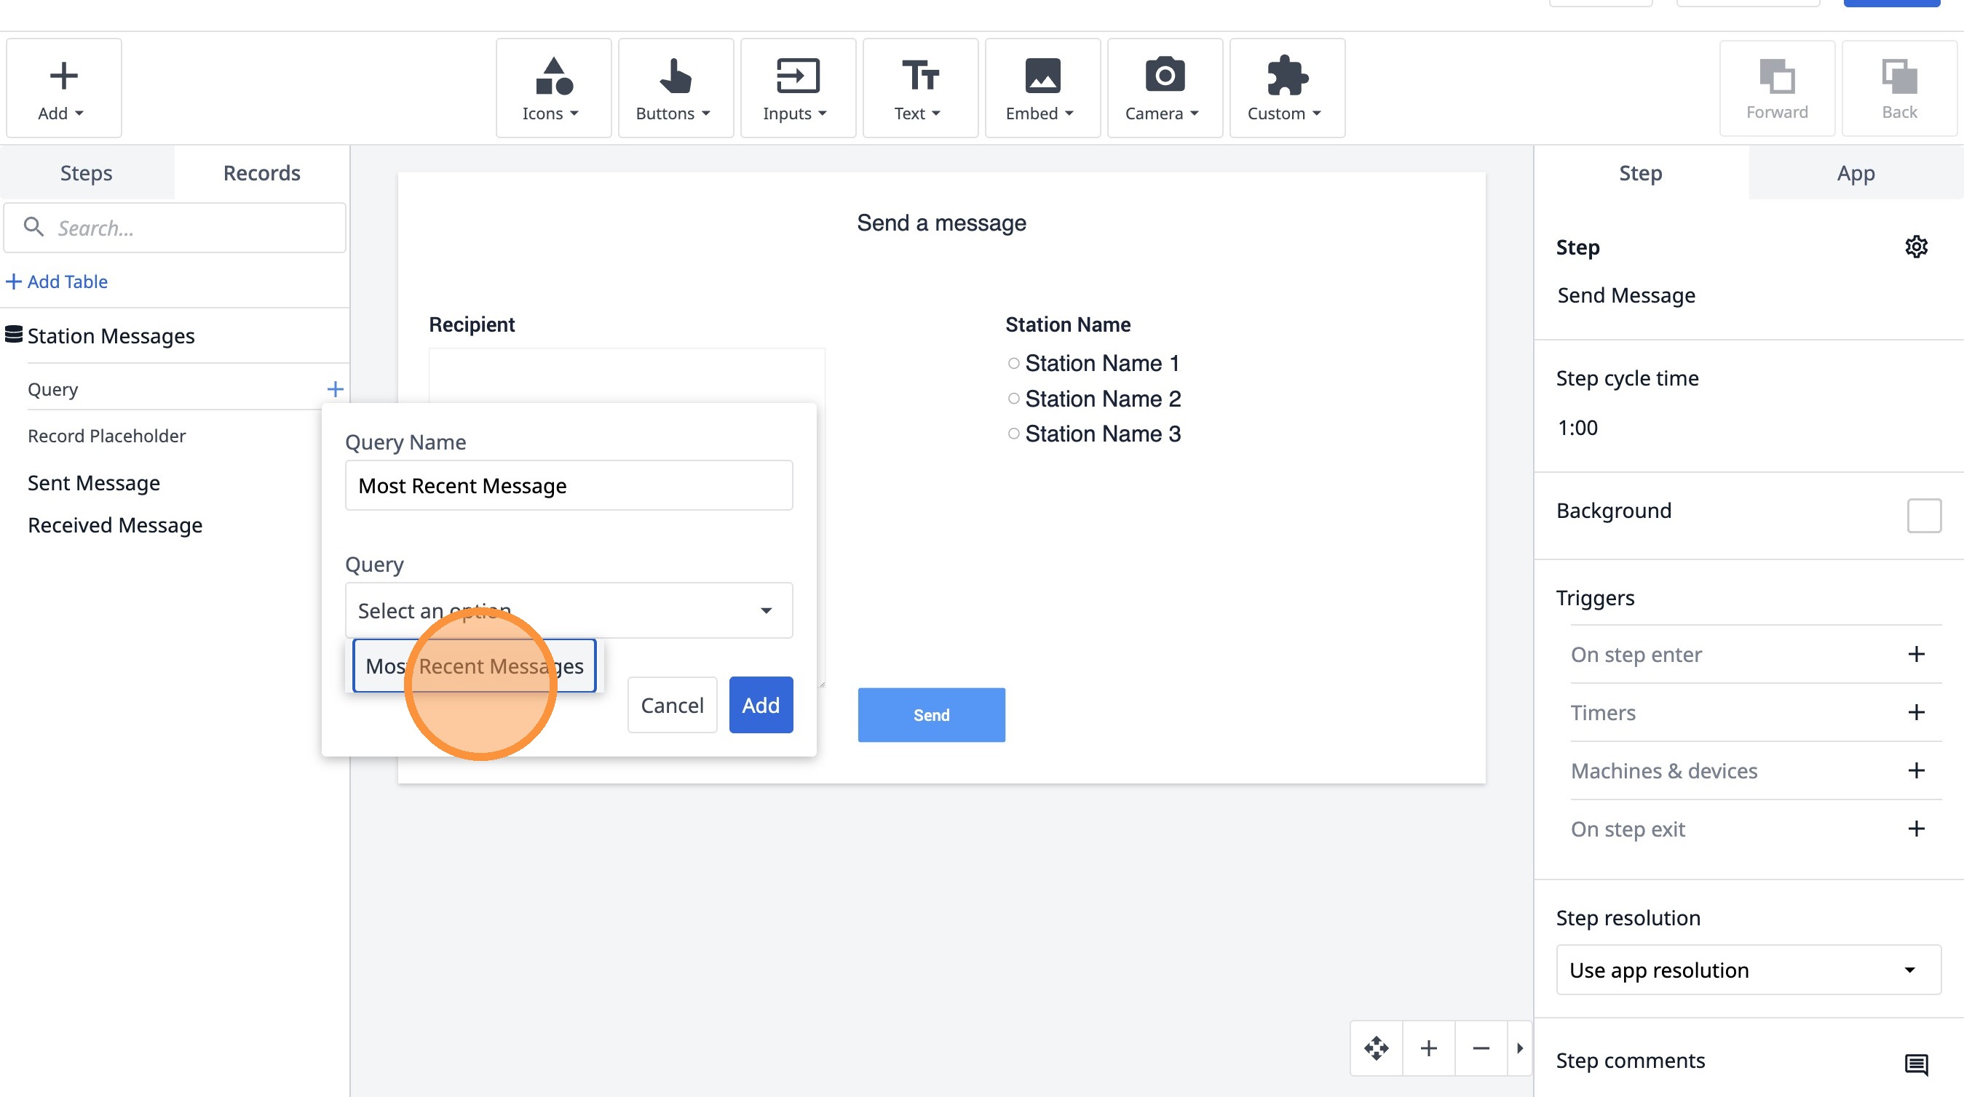Switch to the App tab

(1855, 173)
